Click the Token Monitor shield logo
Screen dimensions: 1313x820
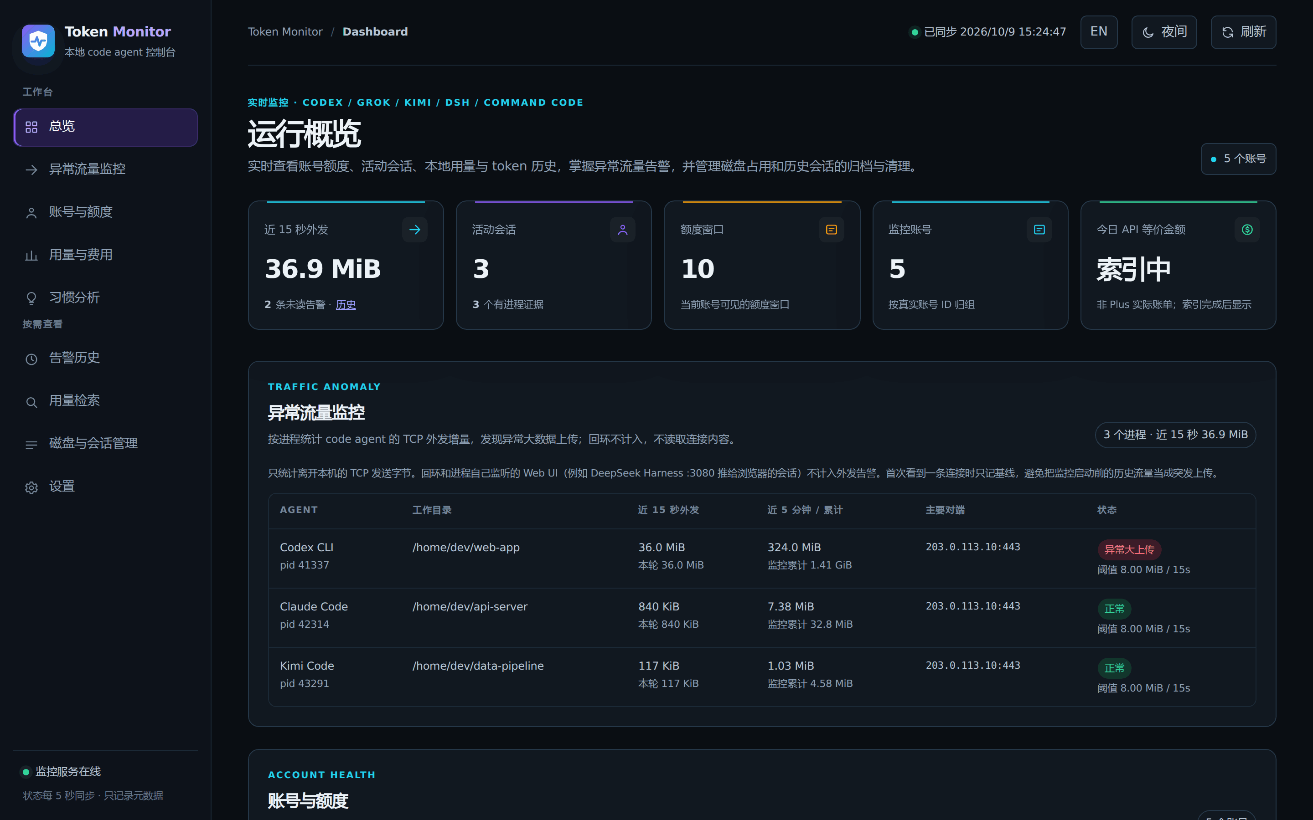tap(38, 41)
